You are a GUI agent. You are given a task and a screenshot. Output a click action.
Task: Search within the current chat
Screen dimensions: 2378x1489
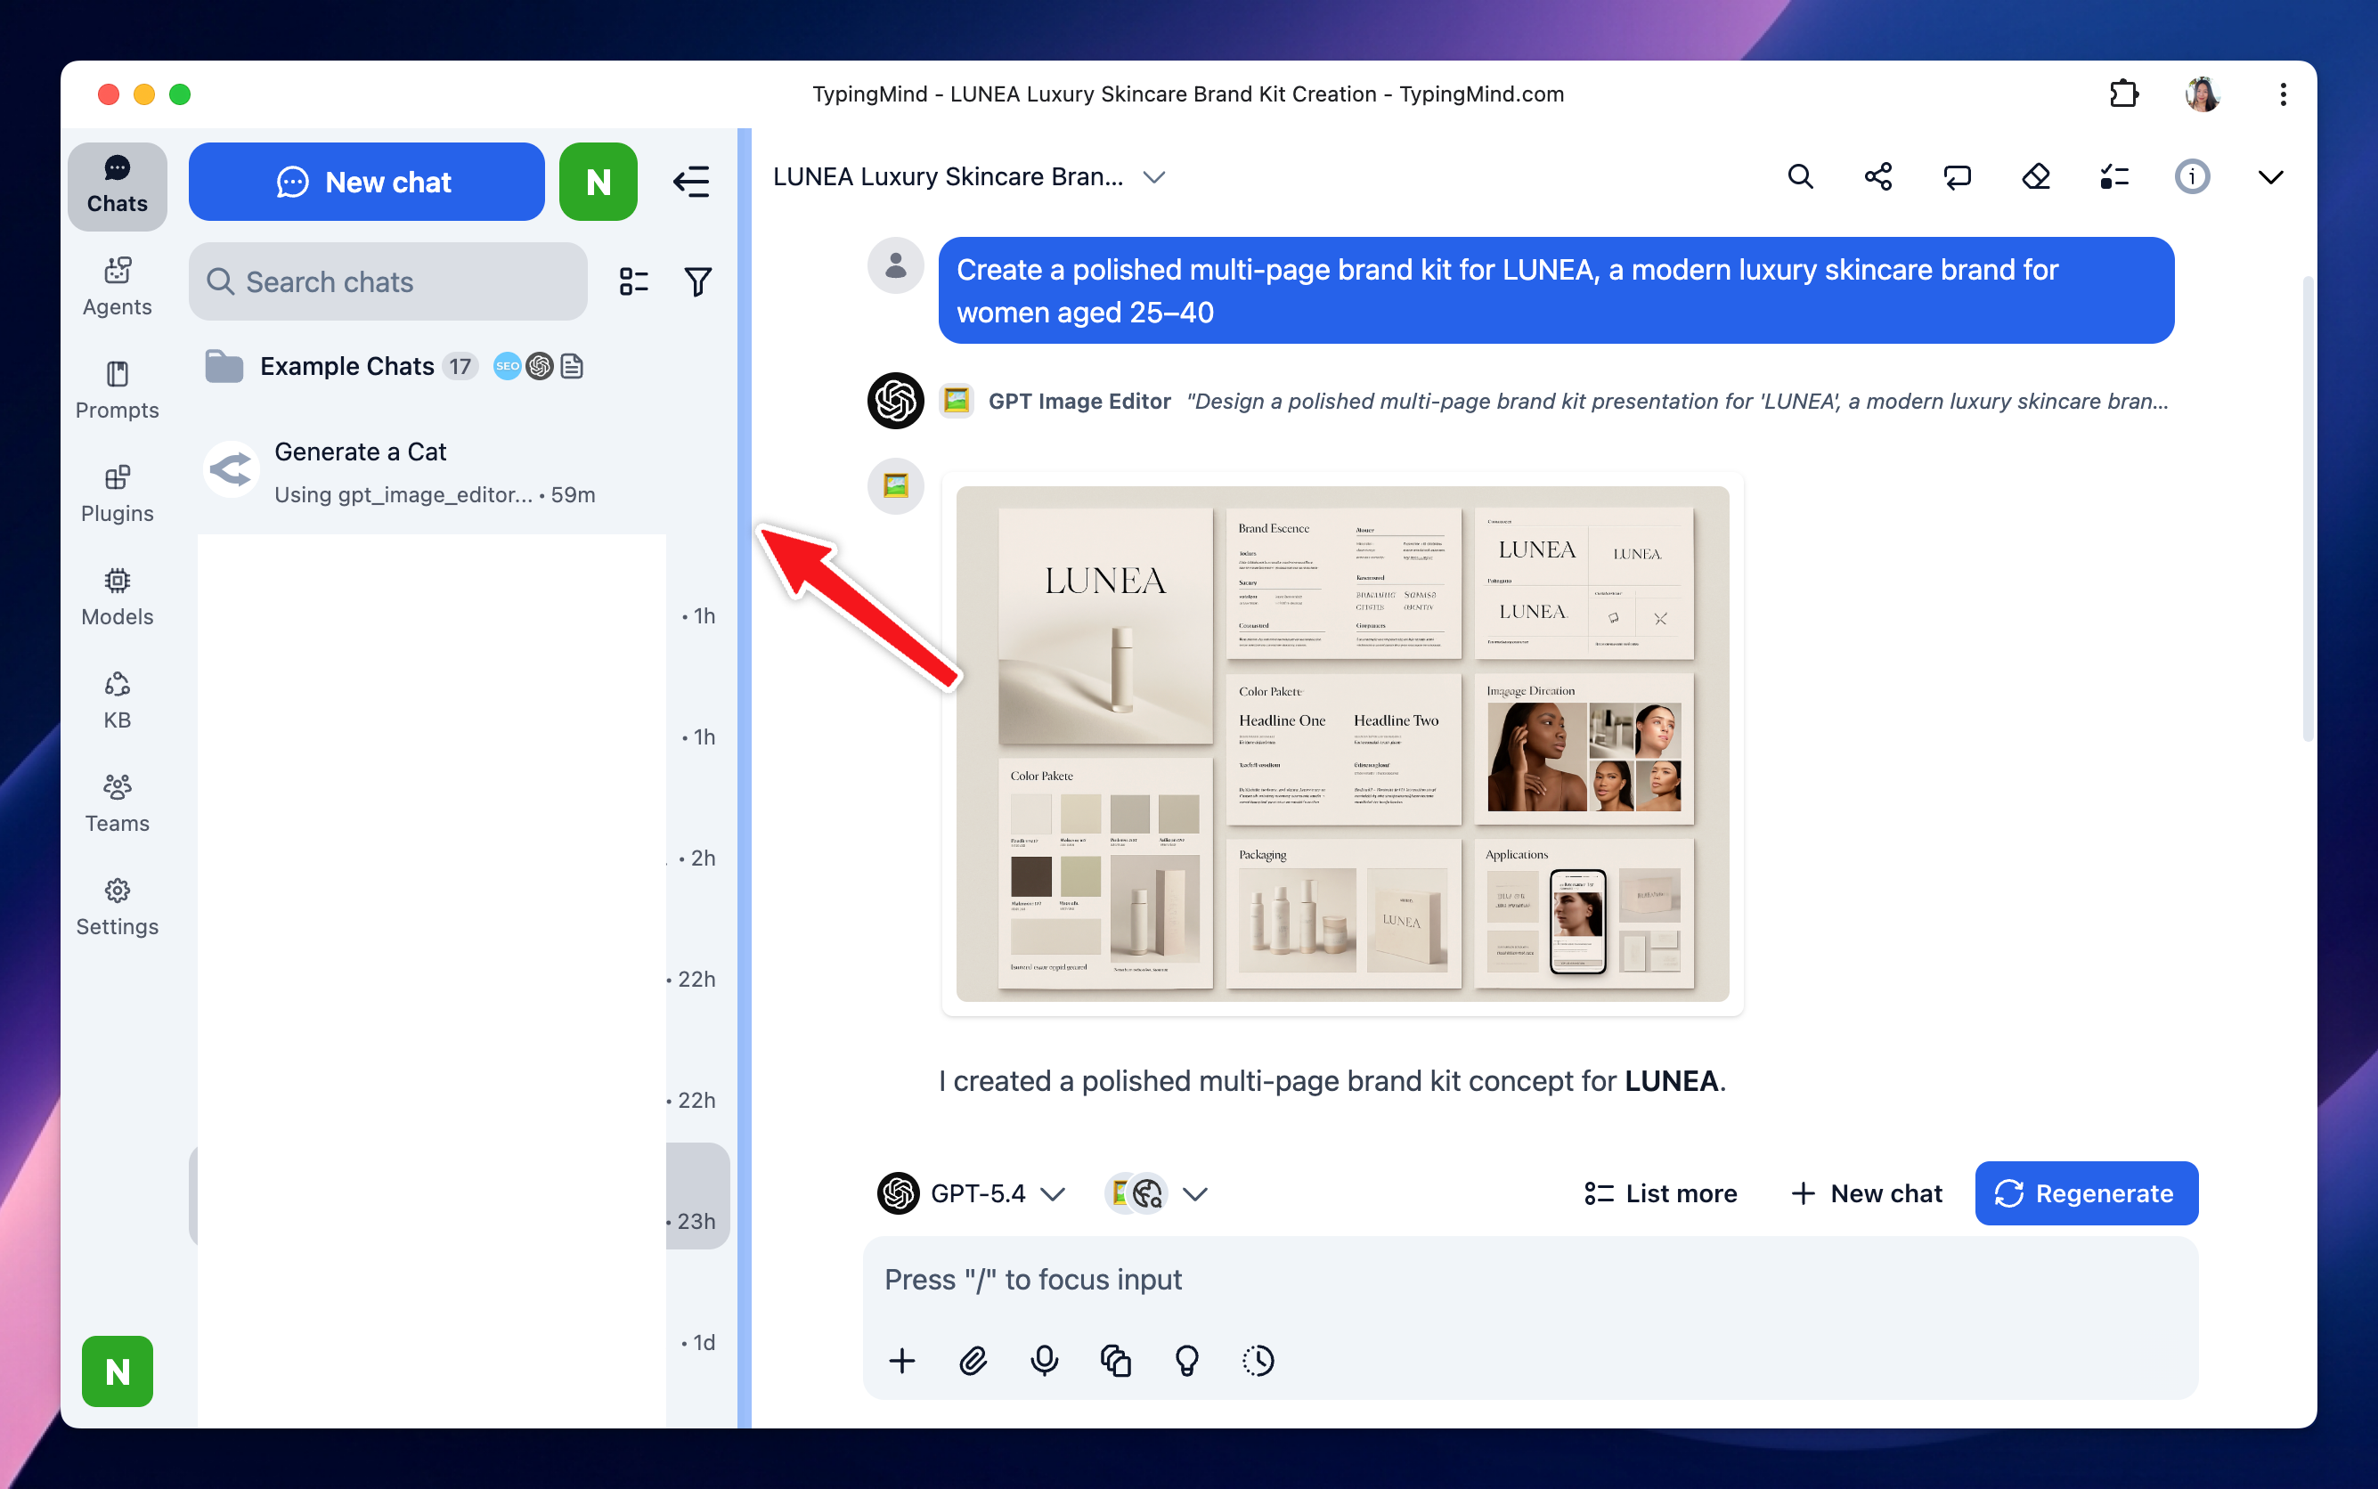click(x=1800, y=177)
